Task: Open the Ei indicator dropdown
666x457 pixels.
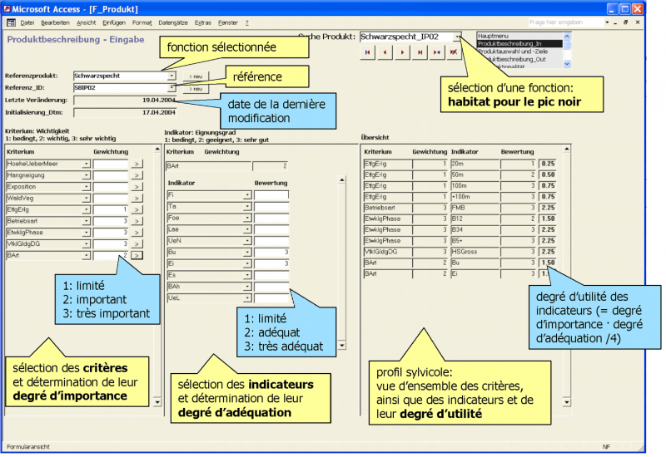Action: [x=247, y=264]
